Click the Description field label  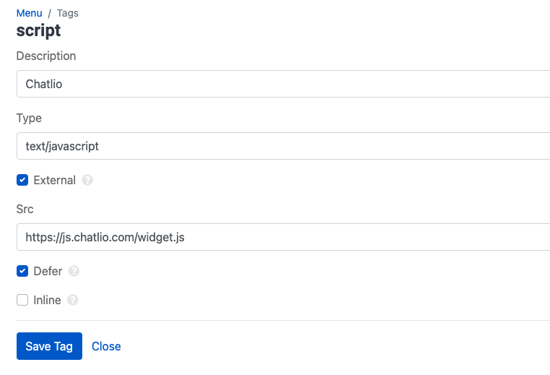pos(46,56)
